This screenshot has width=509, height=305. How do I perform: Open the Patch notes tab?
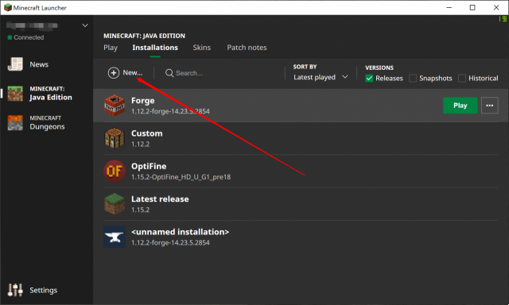tap(247, 48)
